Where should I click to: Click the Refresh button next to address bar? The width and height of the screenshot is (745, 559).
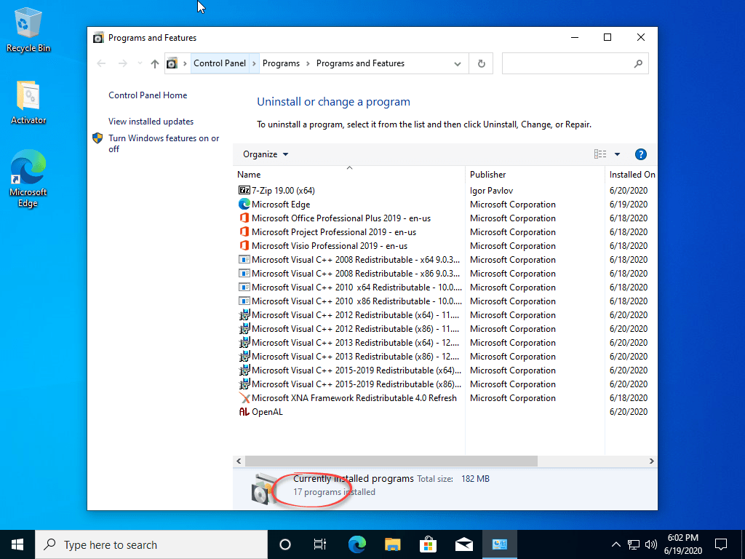tap(482, 64)
